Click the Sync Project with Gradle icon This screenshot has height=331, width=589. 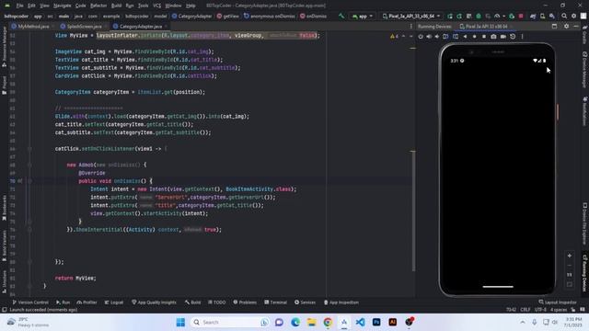533,17
